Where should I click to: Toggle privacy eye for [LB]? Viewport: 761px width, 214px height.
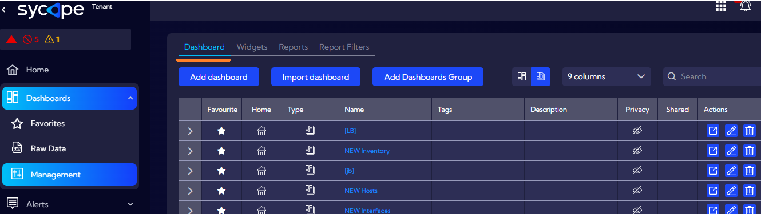637,131
